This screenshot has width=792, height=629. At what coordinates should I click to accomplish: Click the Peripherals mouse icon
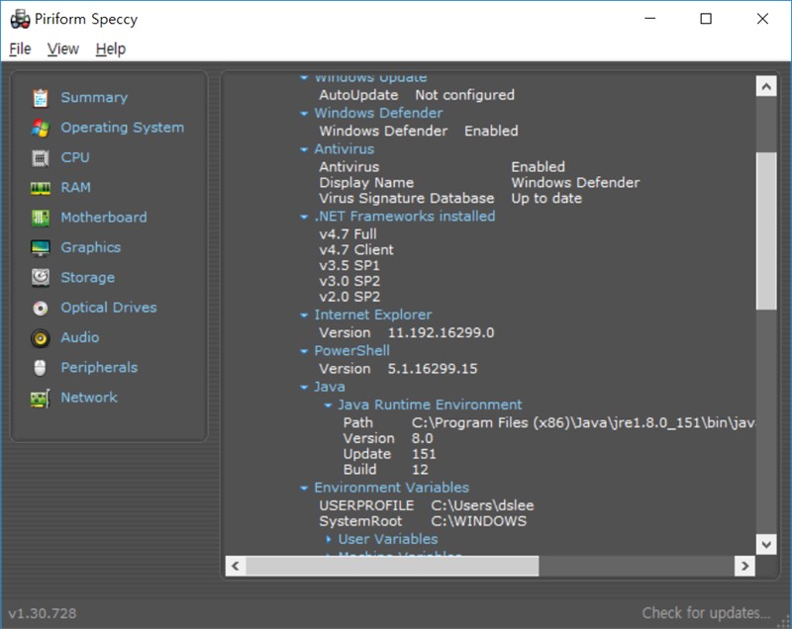tap(40, 368)
